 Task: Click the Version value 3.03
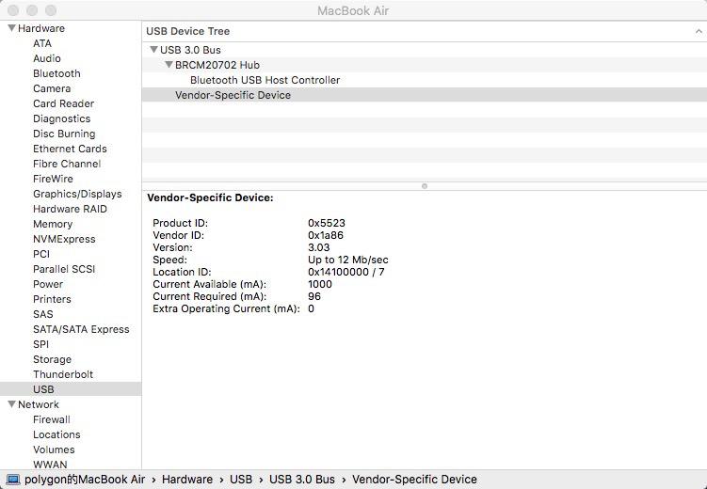click(x=319, y=247)
